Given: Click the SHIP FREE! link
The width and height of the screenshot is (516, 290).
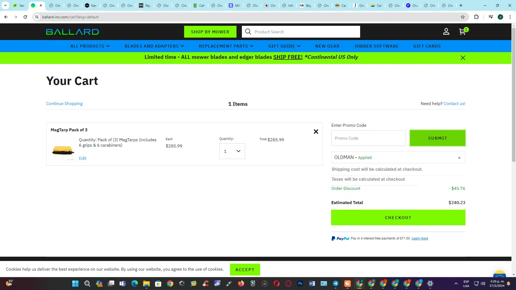Looking at the screenshot, I should (x=288, y=57).
